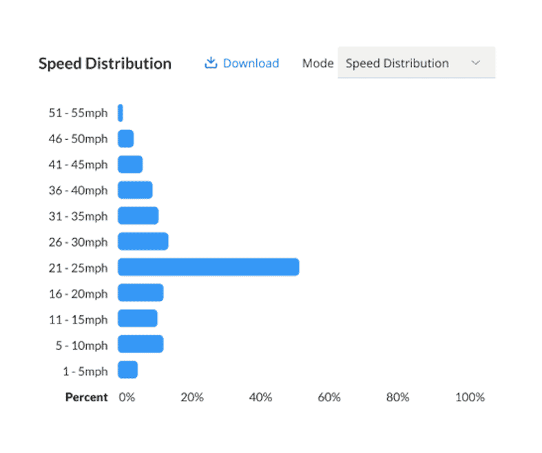Click the Percent axis label
The height and width of the screenshot is (453, 542).
(86, 397)
